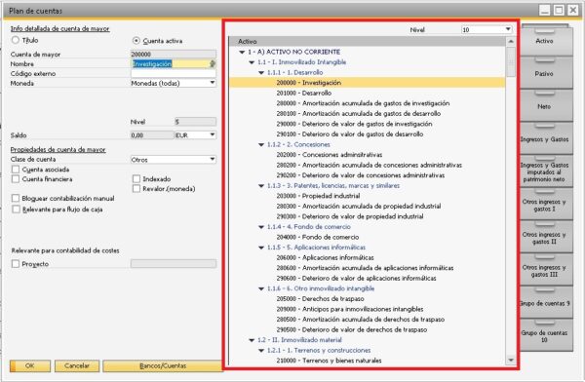Select account 206000 - Aplicaciones informáticas
Viewport: 585px width, 382px height.
point(325,258)
